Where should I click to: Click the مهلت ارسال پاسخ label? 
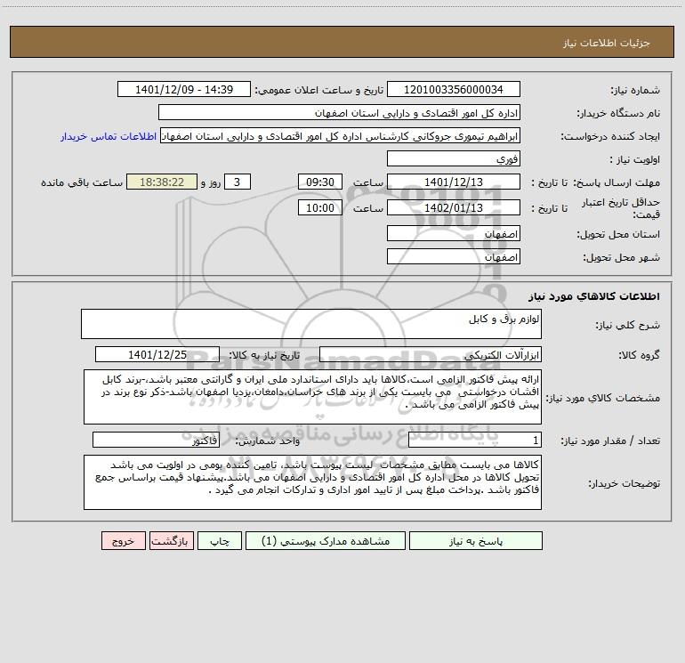point(616,182)
